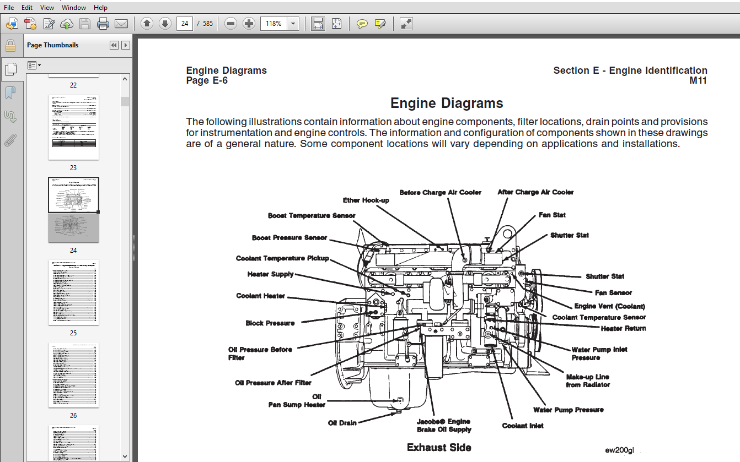
Task: Click the 'Oil Pressure After Filter' label
Action: pos(273,383)
